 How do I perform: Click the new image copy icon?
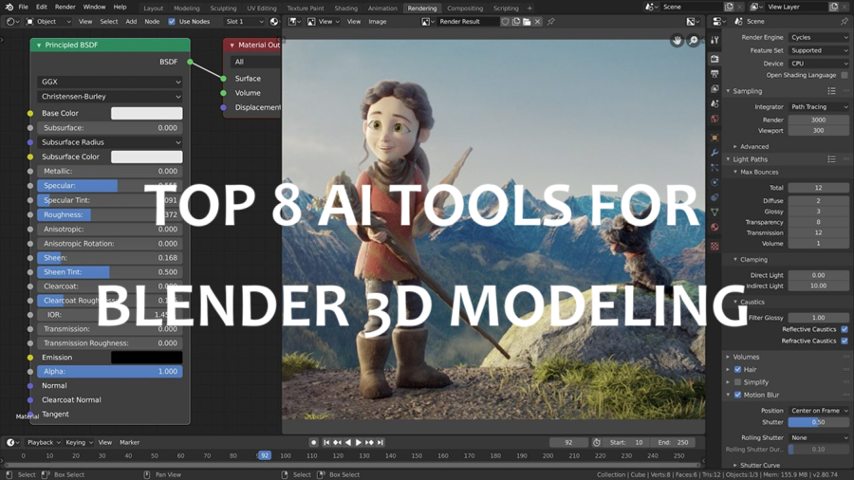[x=516, y=22]
